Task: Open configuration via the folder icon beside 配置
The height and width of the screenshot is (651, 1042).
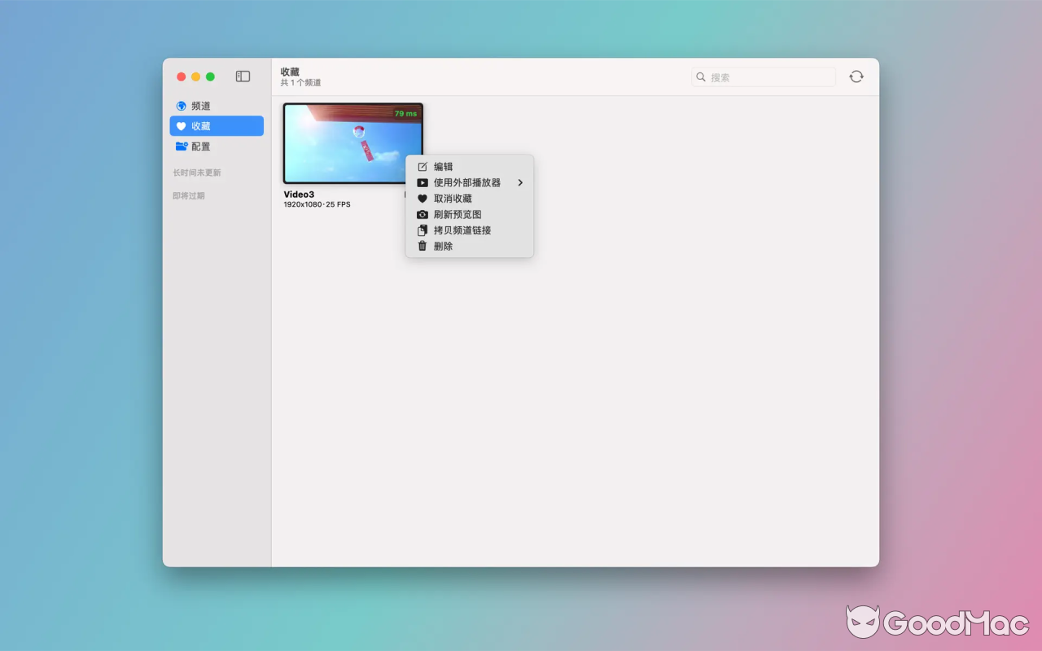Action: pyautogui.click(x=181, y=146)
